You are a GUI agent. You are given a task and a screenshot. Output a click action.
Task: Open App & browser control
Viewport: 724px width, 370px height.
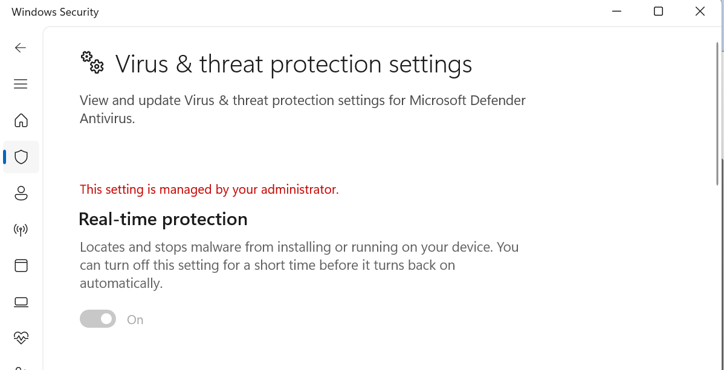[21, 266]
